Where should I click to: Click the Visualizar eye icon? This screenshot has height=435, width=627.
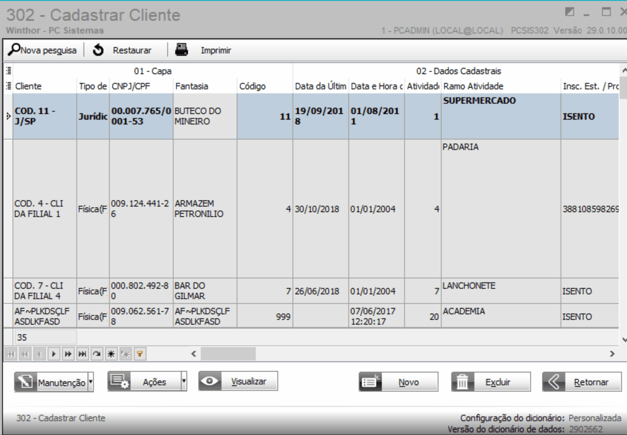pyautogui.click(x=210, y=381)
